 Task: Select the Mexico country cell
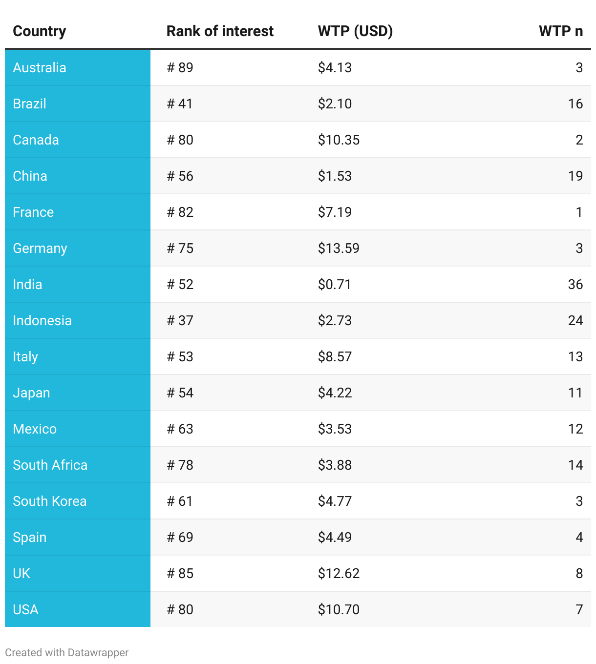click(35, 429)
